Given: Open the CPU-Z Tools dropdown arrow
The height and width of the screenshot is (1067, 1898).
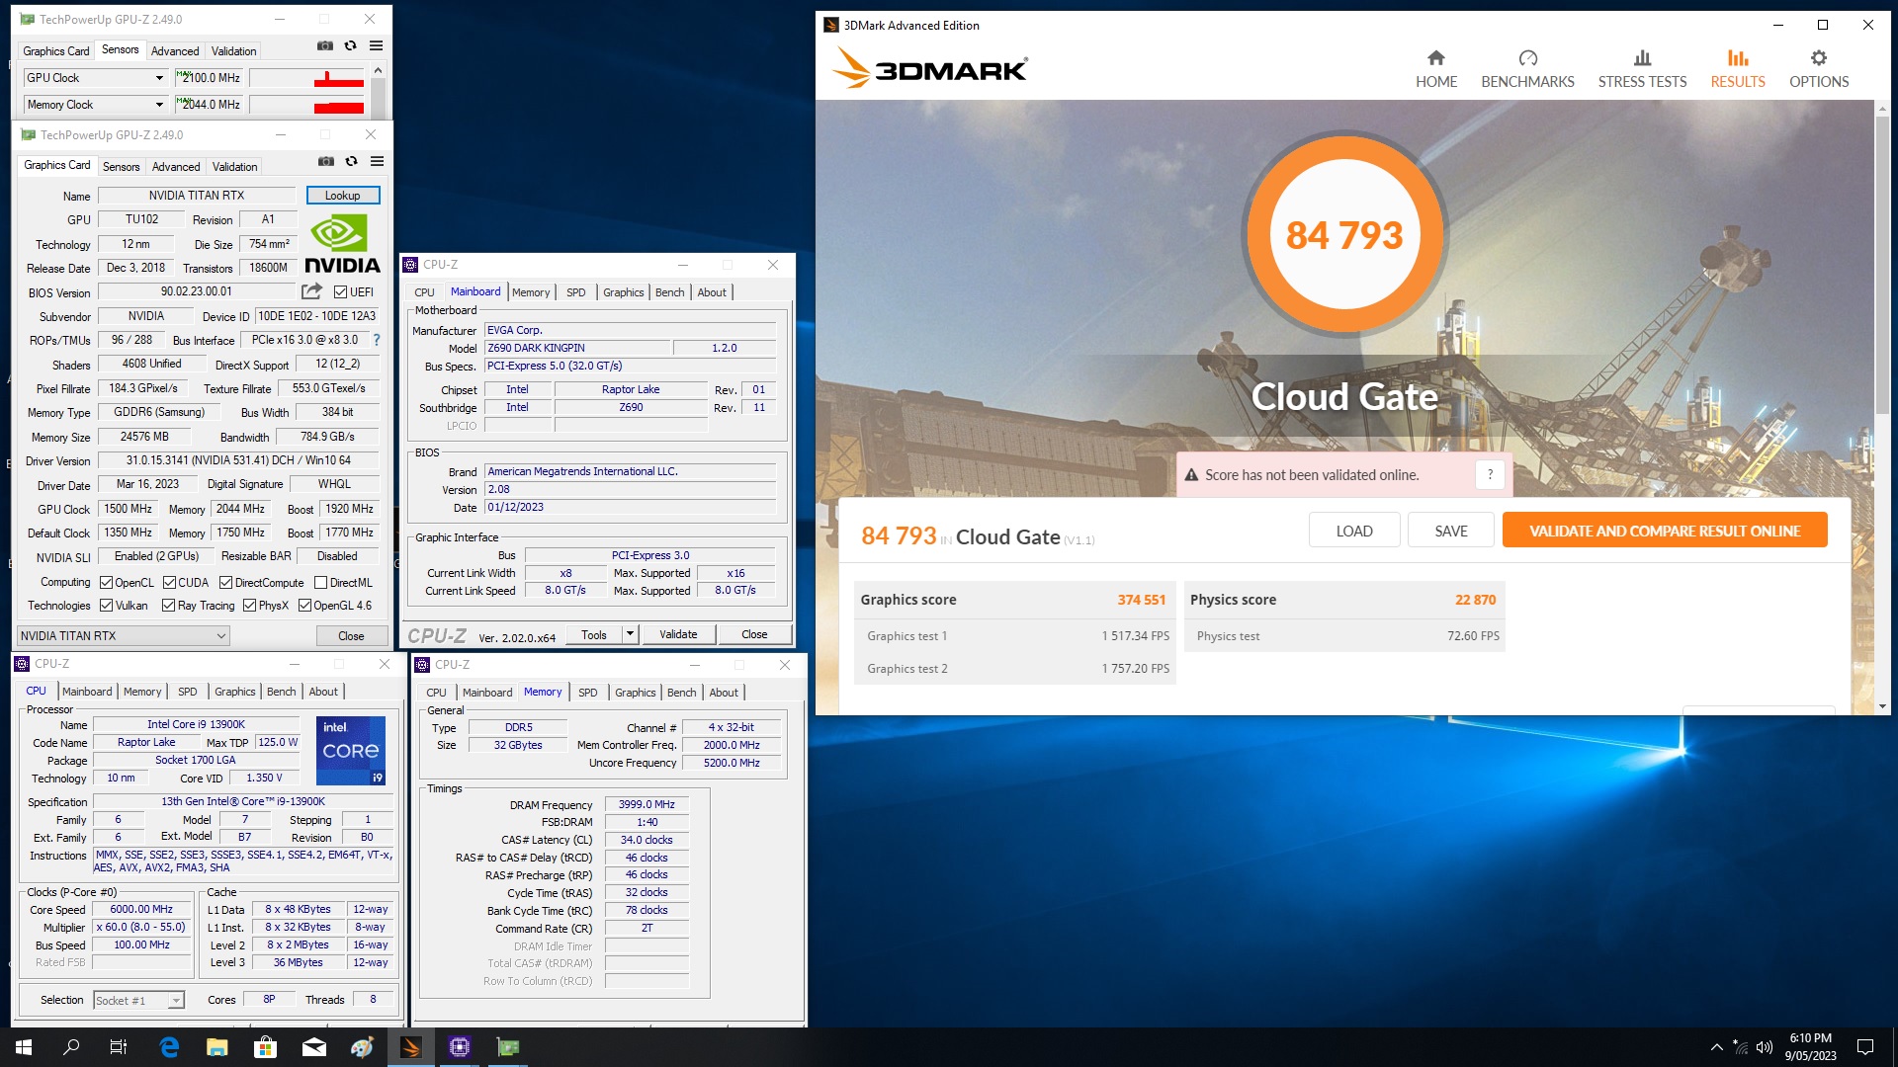Looking at the screenshot, I should click(x=630, y=634).
